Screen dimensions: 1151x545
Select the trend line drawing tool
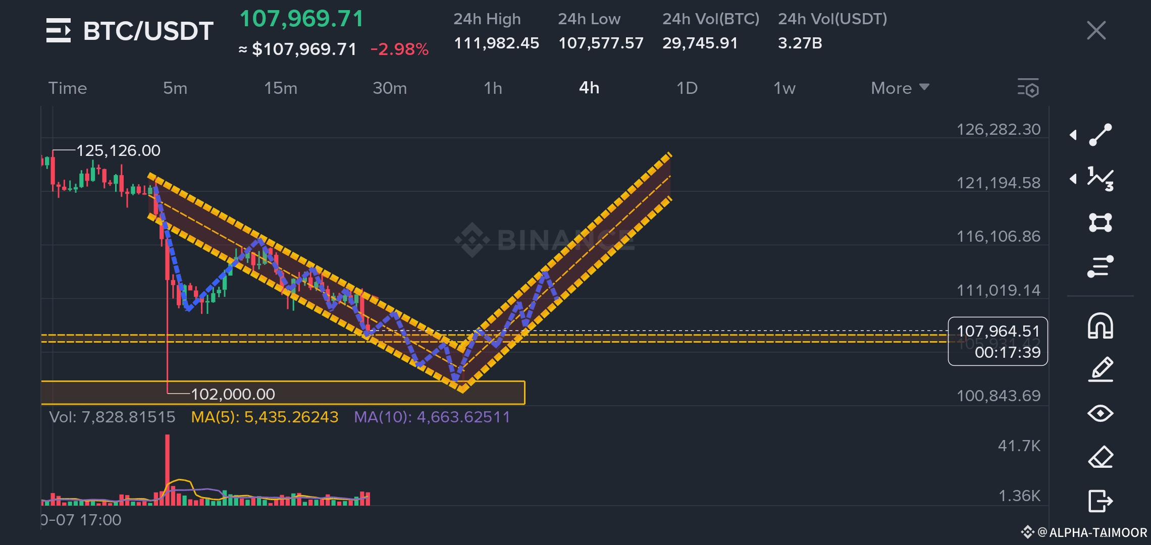coord(1101,135)
